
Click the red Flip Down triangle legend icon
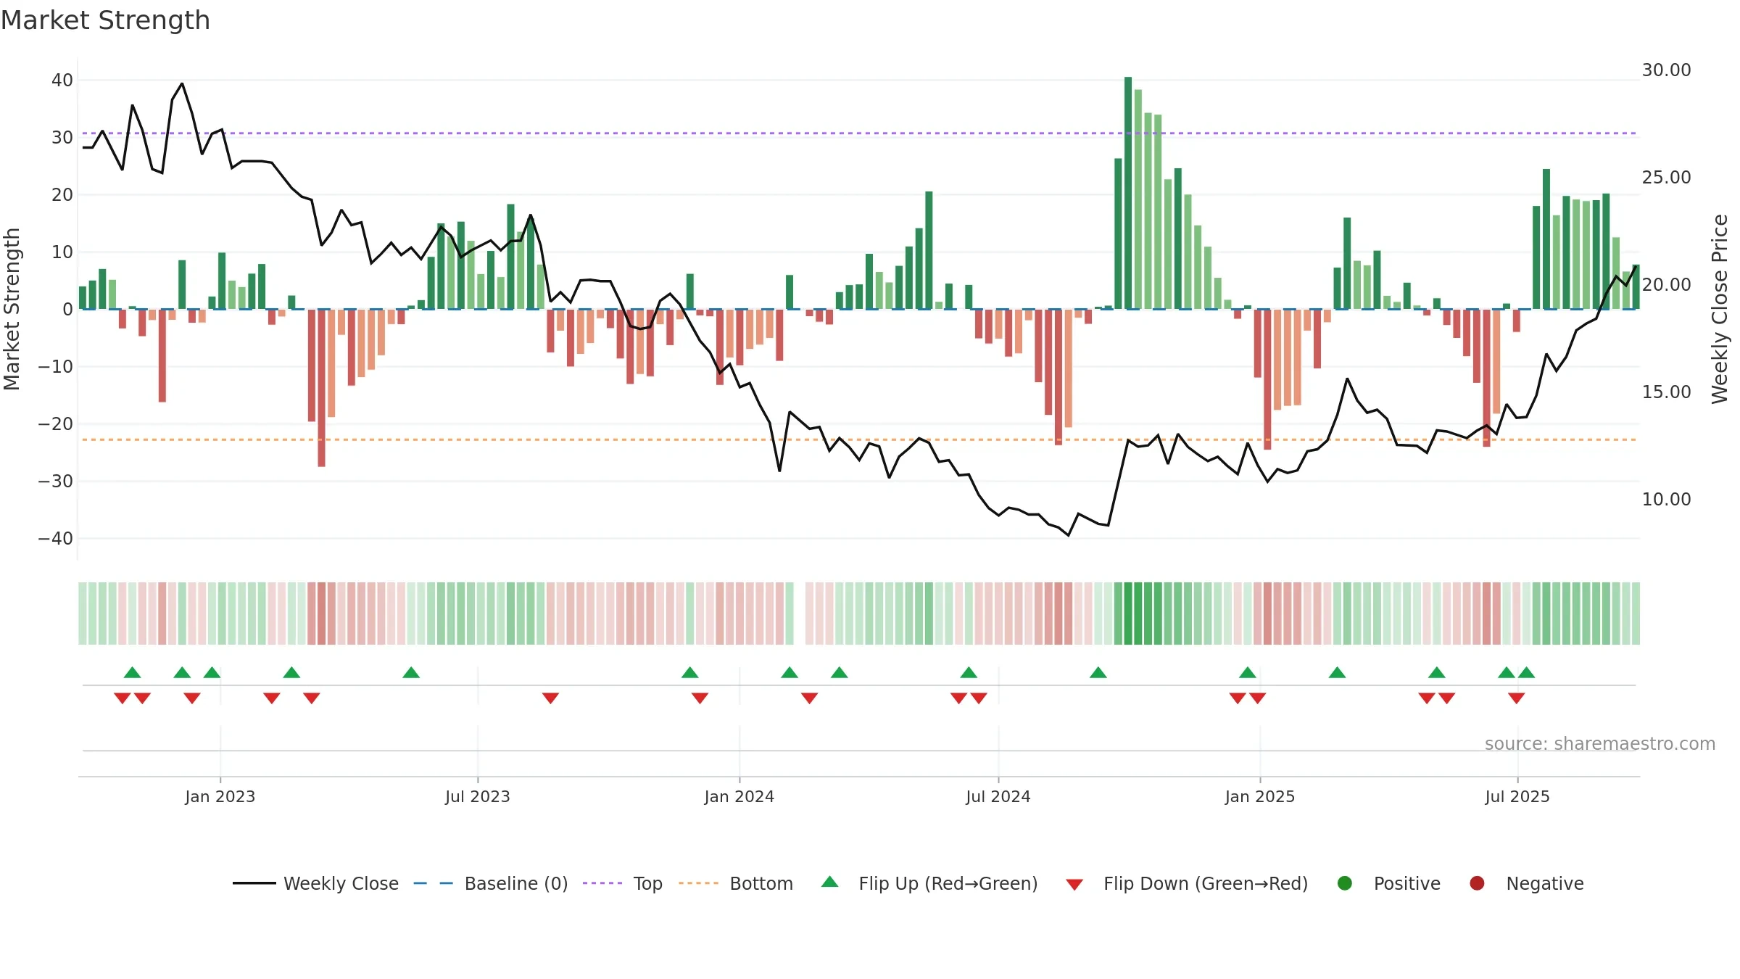1075,885
